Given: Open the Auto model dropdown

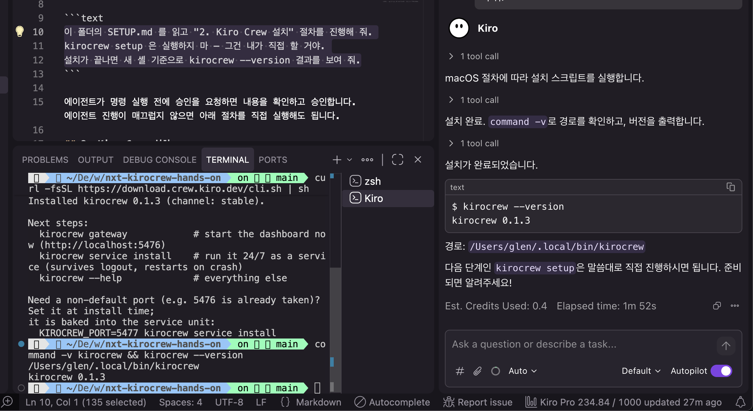Looking at the screenshot, I should point(523,371).
